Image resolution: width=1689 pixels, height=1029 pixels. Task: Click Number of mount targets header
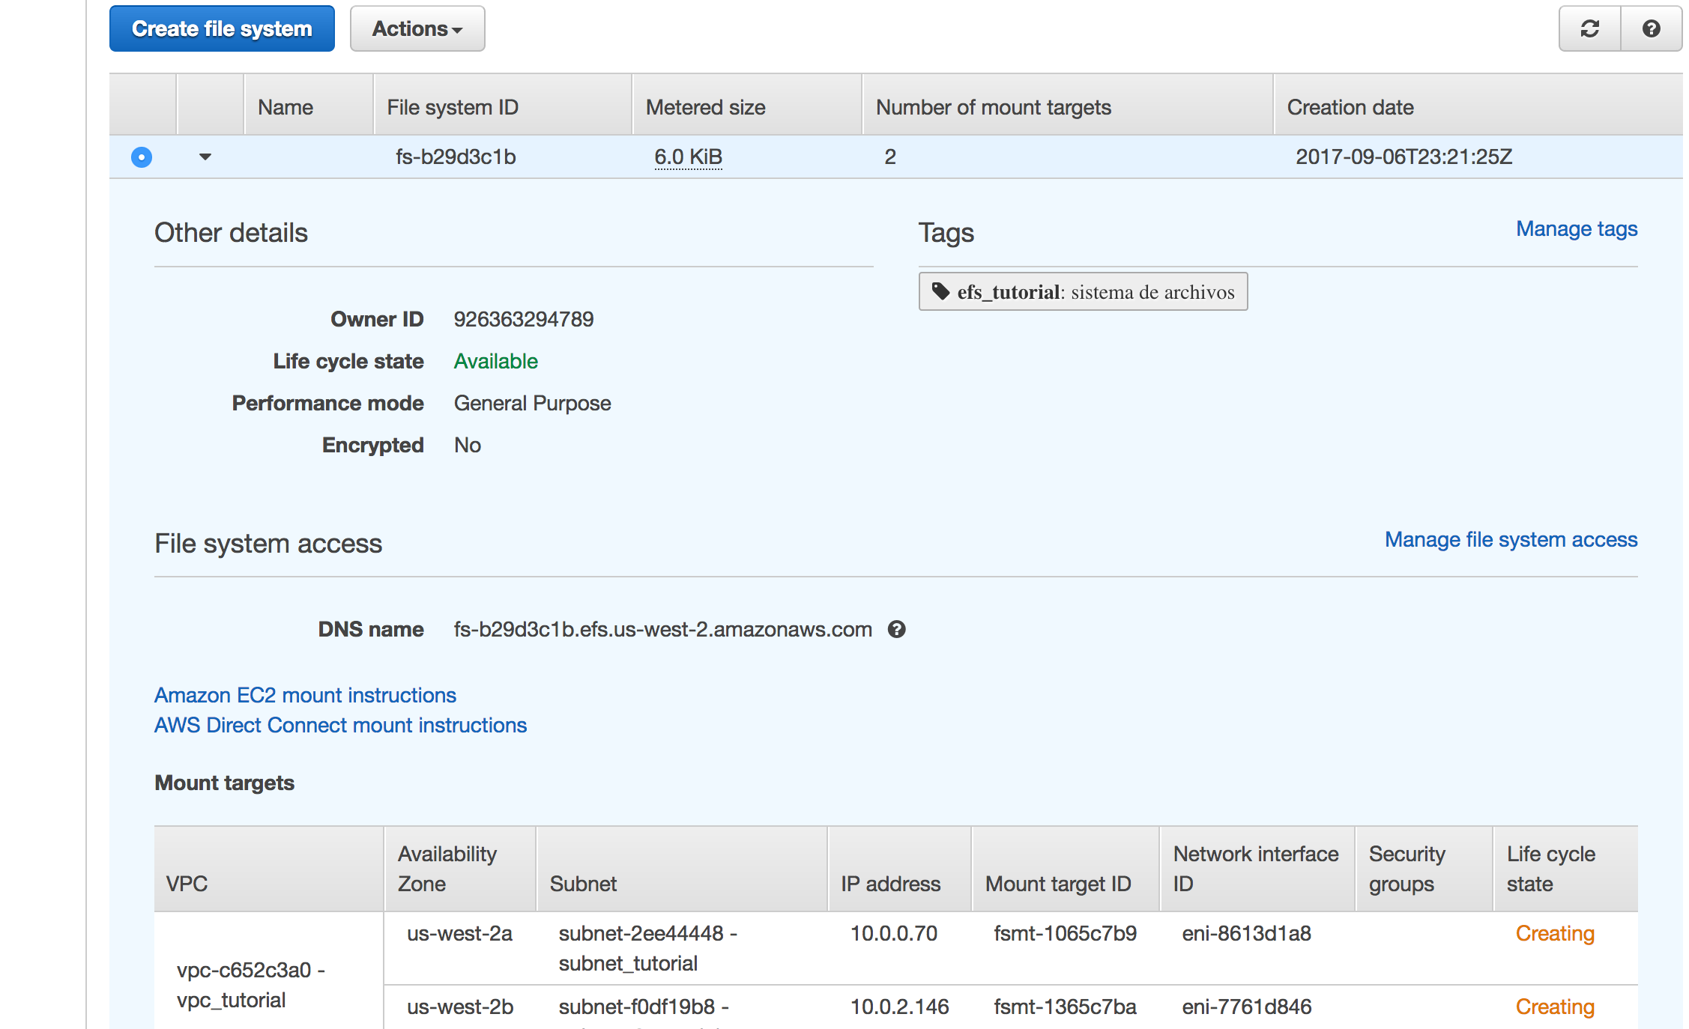pos(993,107)
